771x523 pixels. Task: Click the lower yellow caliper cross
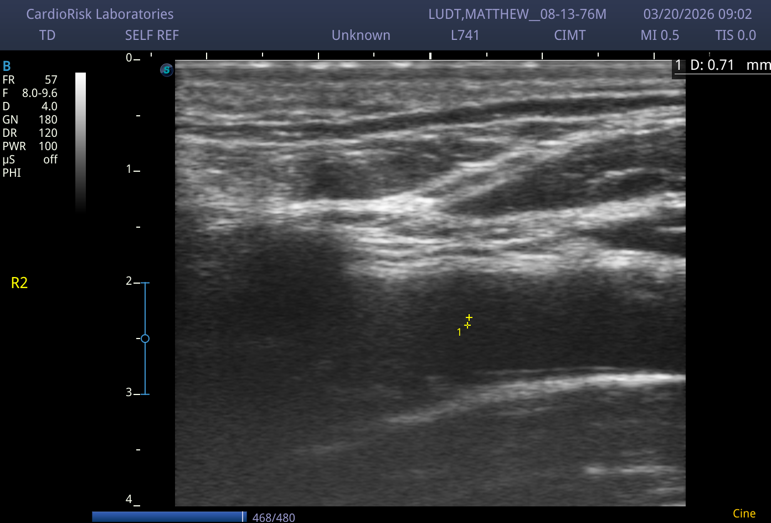click(x=467, y=325)
